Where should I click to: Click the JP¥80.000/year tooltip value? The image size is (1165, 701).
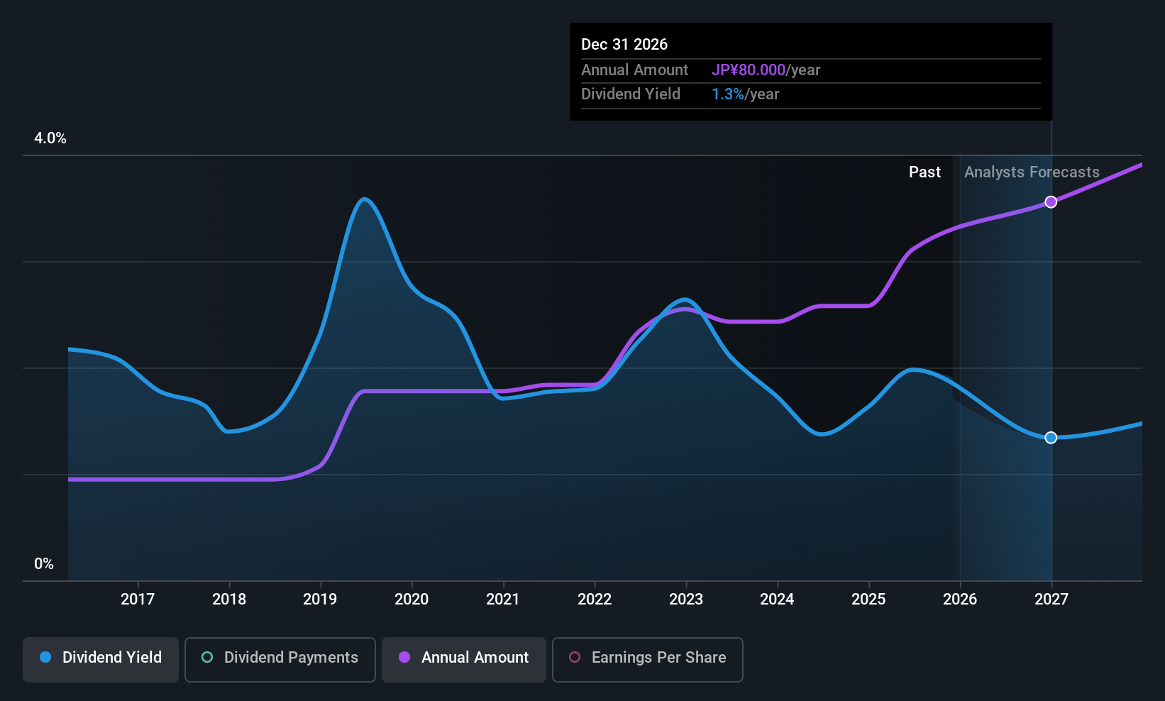point(766,70)
